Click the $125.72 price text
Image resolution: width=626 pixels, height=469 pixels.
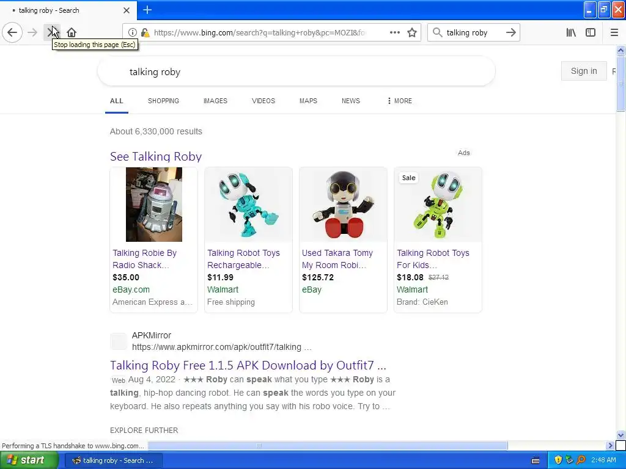pyautogui.click(x=318, y=277)
